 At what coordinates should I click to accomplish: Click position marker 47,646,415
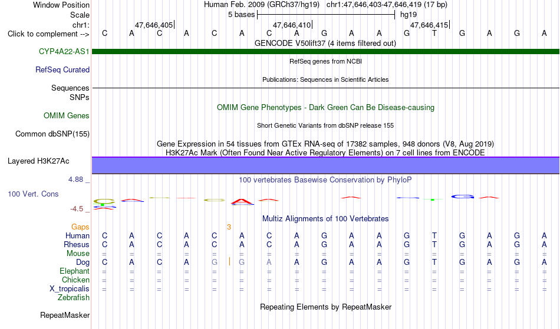[429, 25]
